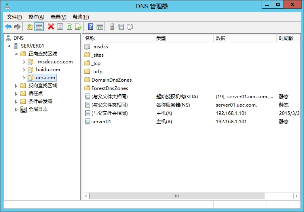Click the horizontal scrollbar thumb

[x=177, y=196]
